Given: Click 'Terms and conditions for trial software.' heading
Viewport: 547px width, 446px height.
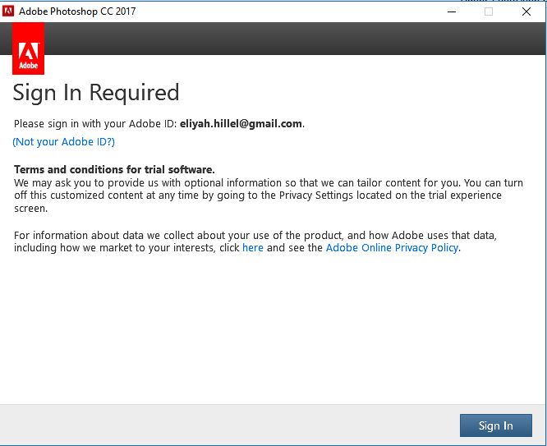Looking at the screenshot, I should pos(114,169).
